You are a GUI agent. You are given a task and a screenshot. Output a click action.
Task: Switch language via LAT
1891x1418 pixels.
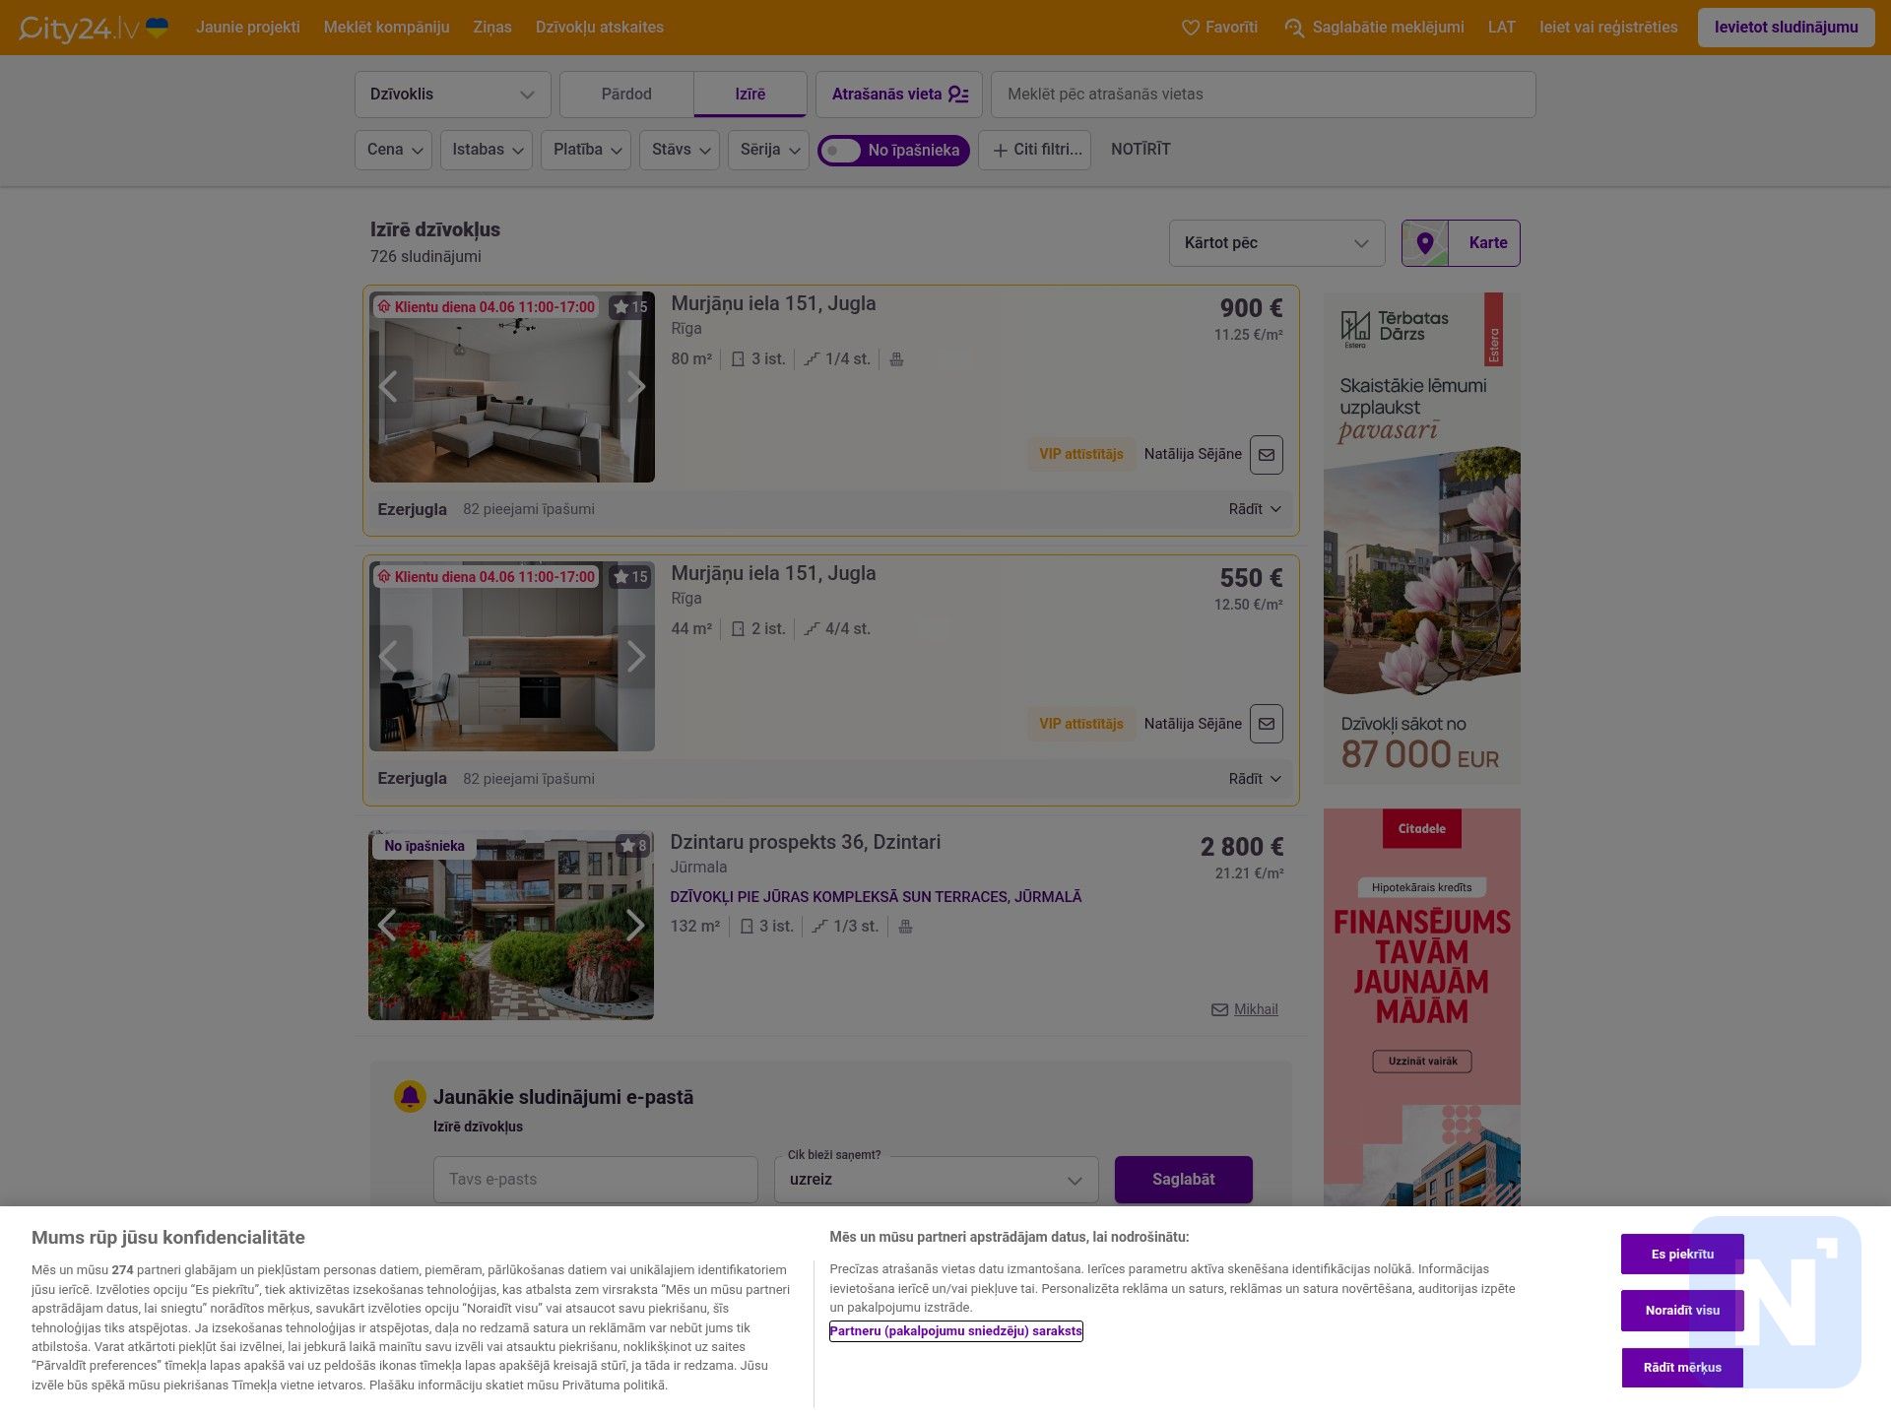tap(1502, 28)
